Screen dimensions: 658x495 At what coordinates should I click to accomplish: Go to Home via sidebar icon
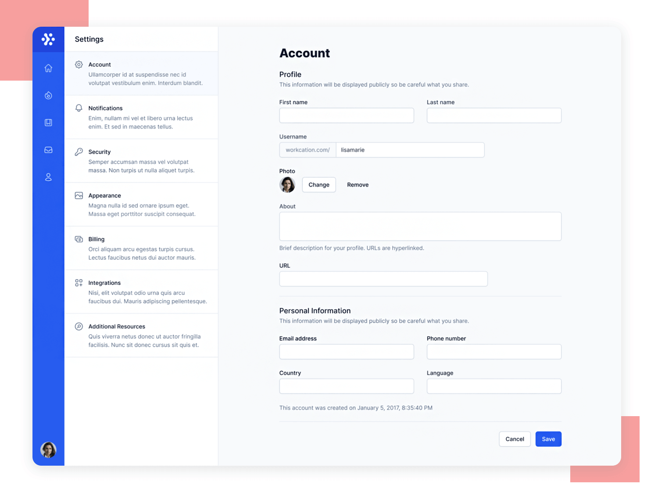coord(48,68)
